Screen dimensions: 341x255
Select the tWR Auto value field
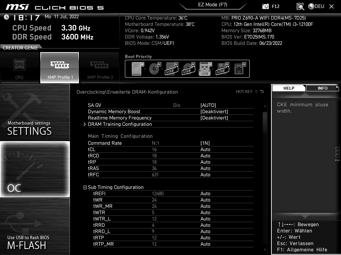tap(205, 200)
